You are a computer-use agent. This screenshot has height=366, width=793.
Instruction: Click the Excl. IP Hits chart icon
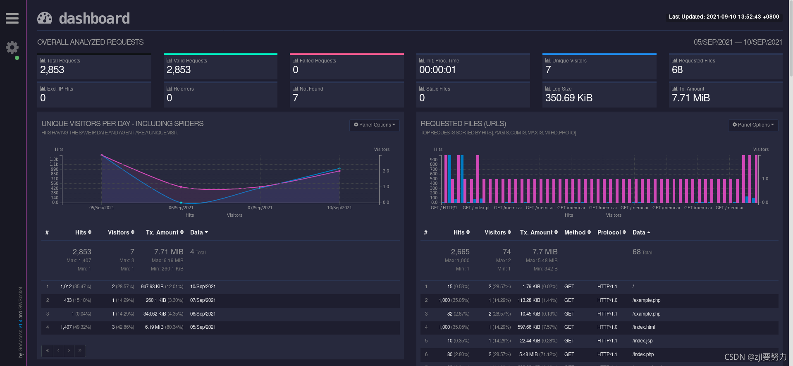coord(43,89)
